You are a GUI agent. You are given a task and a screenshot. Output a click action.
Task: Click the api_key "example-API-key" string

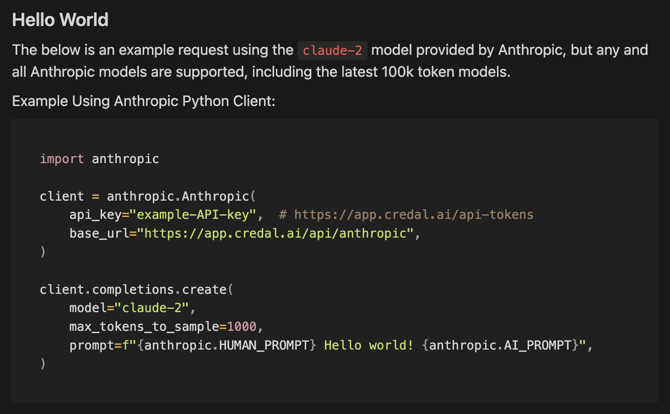tap(193, 215)
